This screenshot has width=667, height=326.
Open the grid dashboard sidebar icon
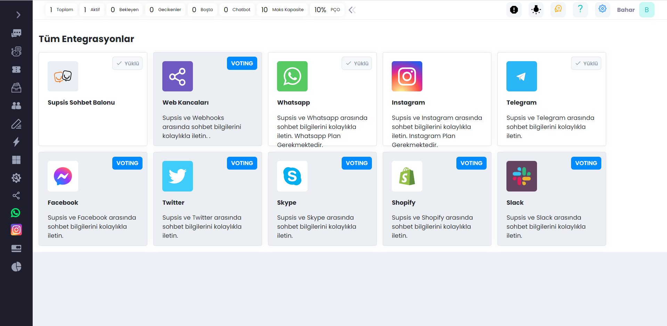16,160
